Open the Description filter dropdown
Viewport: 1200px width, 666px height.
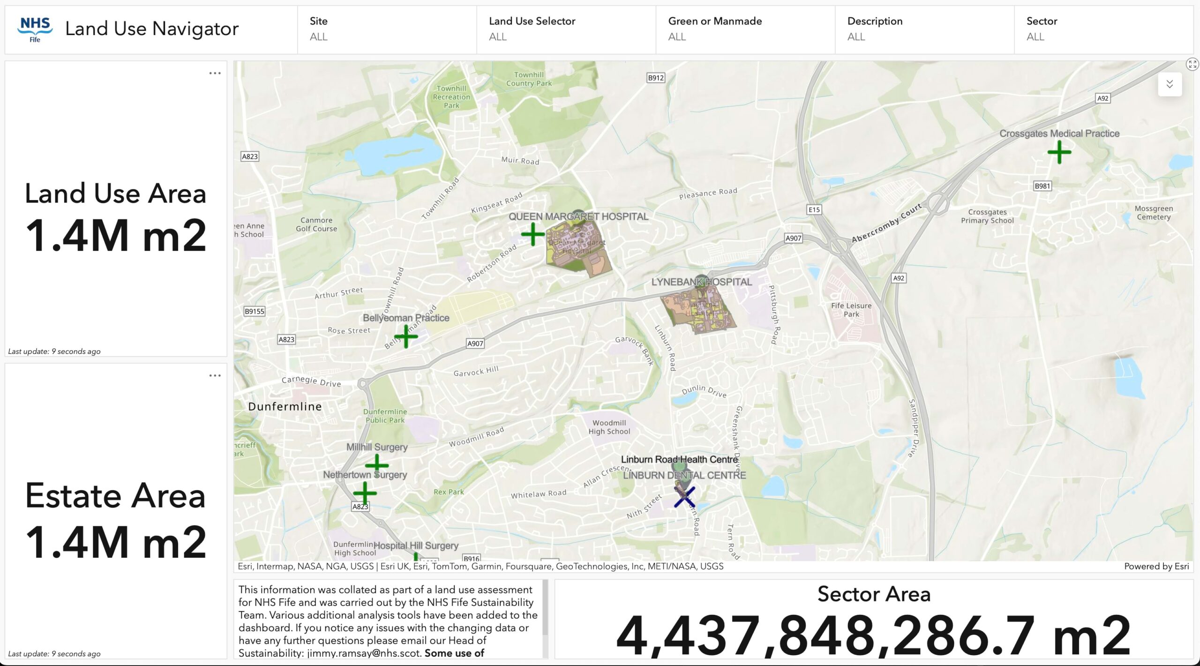point(924,29)
